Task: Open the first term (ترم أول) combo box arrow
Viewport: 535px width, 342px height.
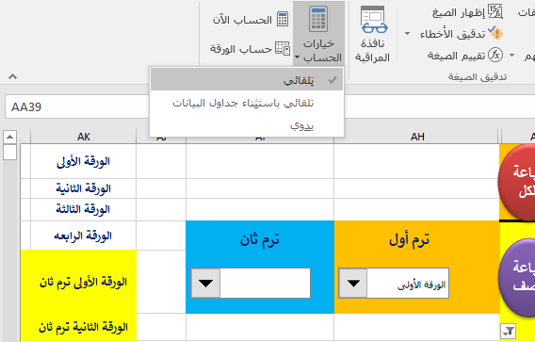Action: [353, 283]
